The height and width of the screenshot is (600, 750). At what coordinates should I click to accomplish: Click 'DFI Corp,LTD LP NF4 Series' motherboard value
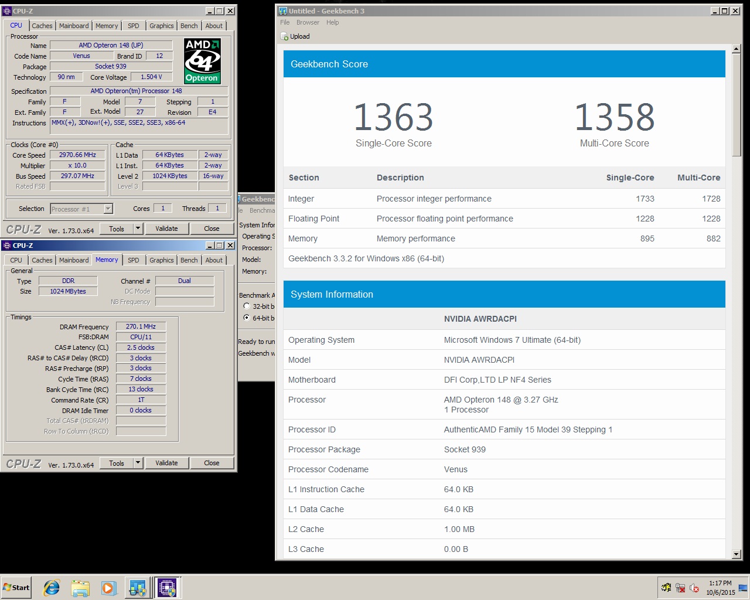click(x=497, y=380)
